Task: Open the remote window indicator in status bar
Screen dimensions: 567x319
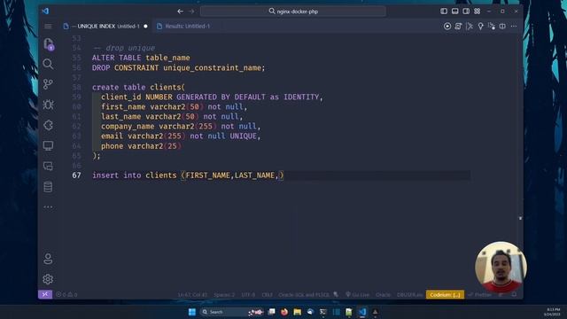Action: (x=45, y=294)
